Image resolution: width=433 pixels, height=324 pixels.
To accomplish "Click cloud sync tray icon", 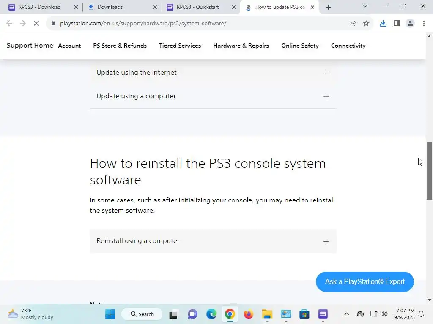I will pos(360,314).
